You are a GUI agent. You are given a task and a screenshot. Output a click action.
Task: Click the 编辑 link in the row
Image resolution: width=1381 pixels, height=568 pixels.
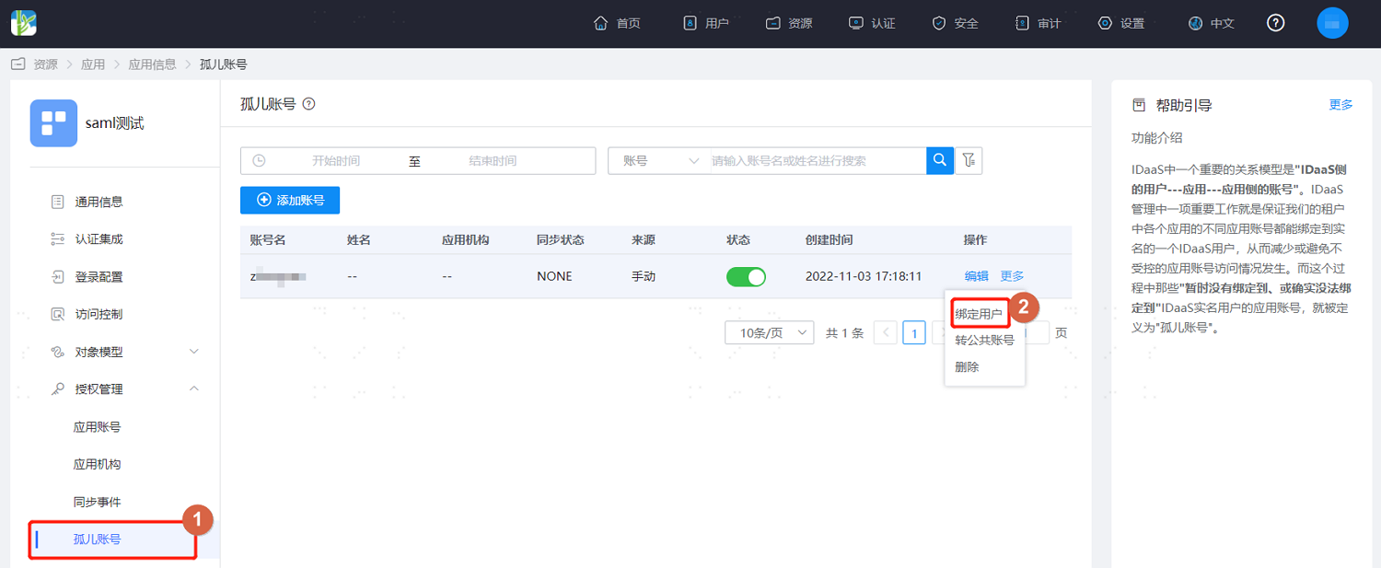(976, 276)
